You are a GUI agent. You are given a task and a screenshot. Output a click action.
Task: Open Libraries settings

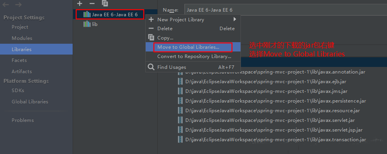pos(36,49)
